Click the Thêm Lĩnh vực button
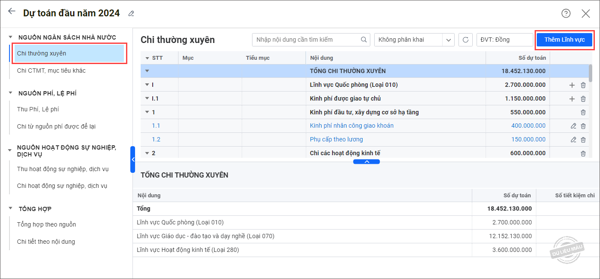 pos(564,40)
